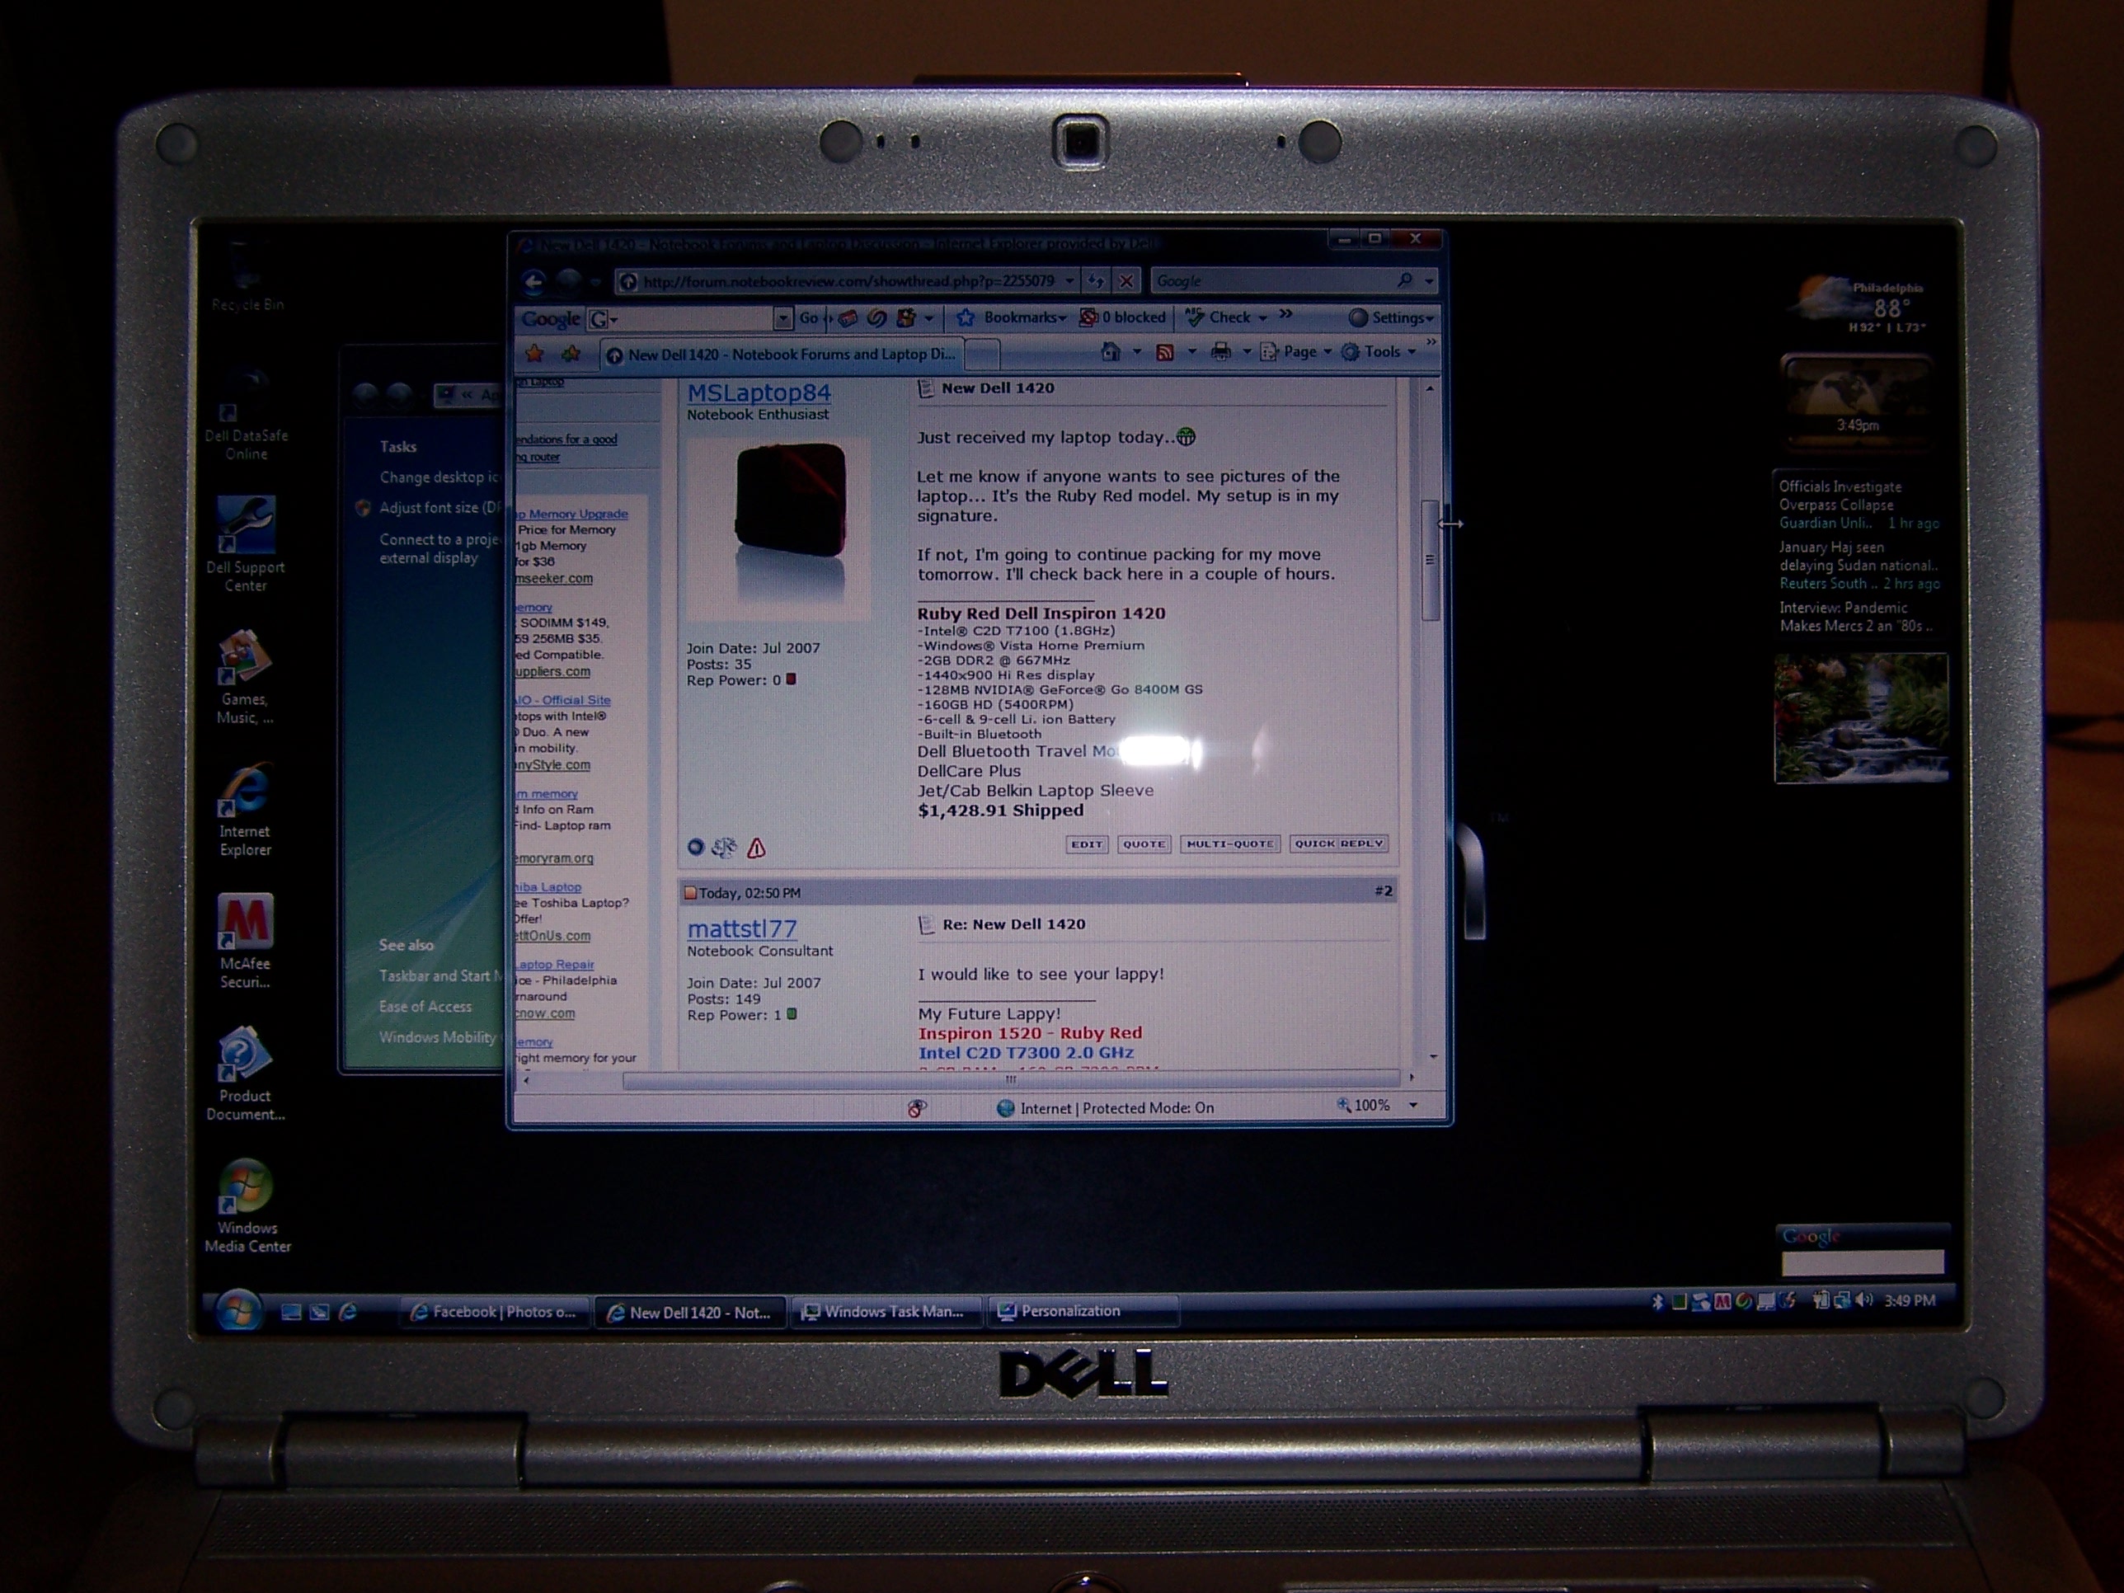Image resolution: width=2124 pixels, height=1593 pixels.
Task: Open the Page menu dropdown
Action: pos(1296,351)
